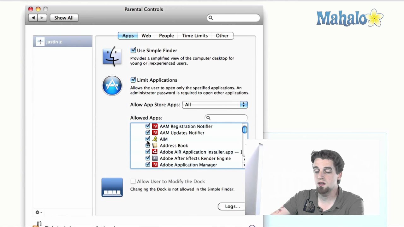Toggle the Adobe Application Manager checkbox

pyautogui.click(x=148, y=165)
